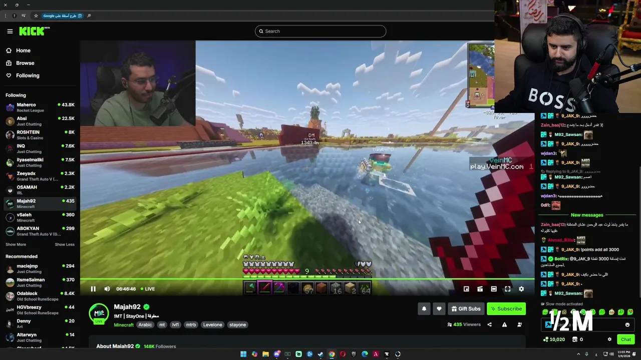
Task: Bookmark page with browser star icon
Action: (36, 15)
